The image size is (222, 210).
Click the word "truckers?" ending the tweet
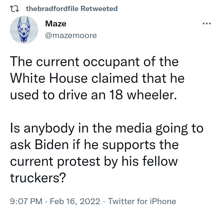(x=38, y=178)
